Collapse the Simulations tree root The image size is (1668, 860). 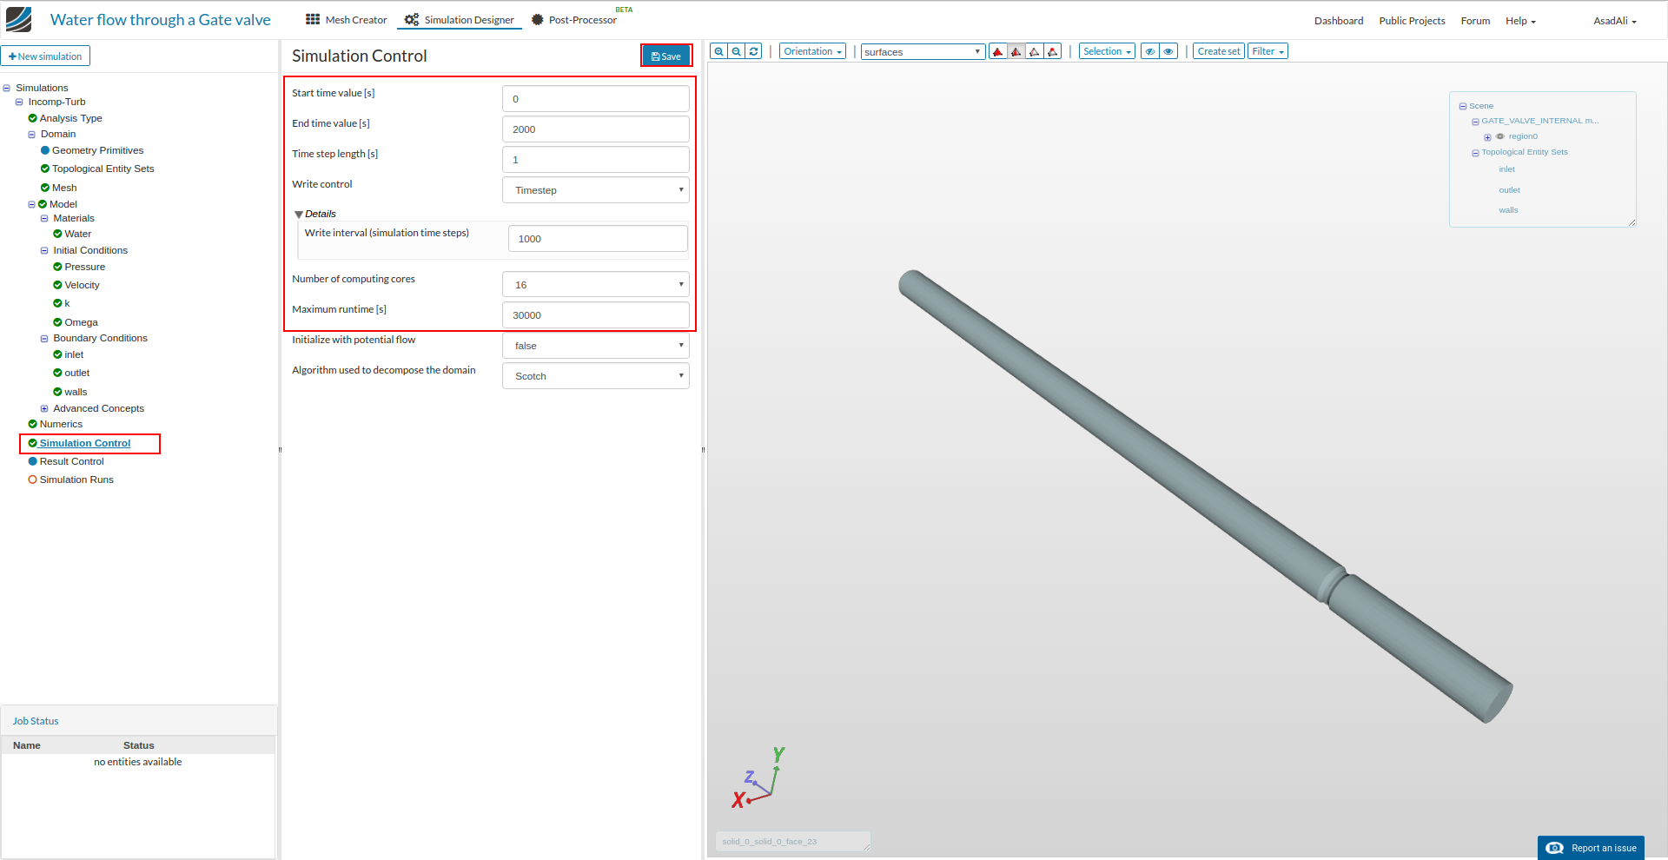click(x=7, y=88)
